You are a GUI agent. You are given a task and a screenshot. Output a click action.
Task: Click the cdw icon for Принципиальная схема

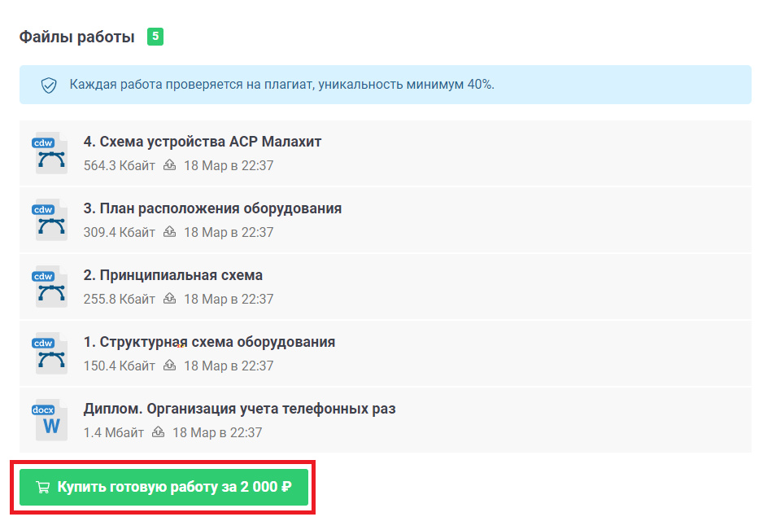pyautogui.click(x=51, y=287)
